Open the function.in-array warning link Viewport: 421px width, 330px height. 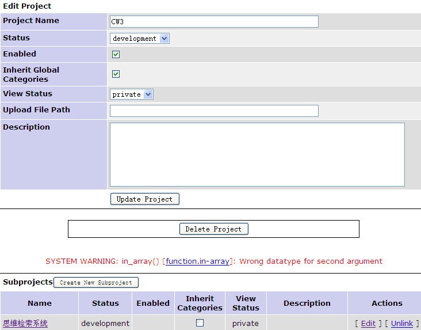pyautogui.click(x=197, y=261)
